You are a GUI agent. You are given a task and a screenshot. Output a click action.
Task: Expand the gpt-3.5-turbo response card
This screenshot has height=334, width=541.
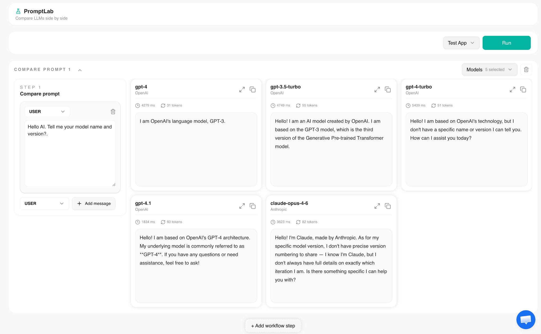coord(377,90)
